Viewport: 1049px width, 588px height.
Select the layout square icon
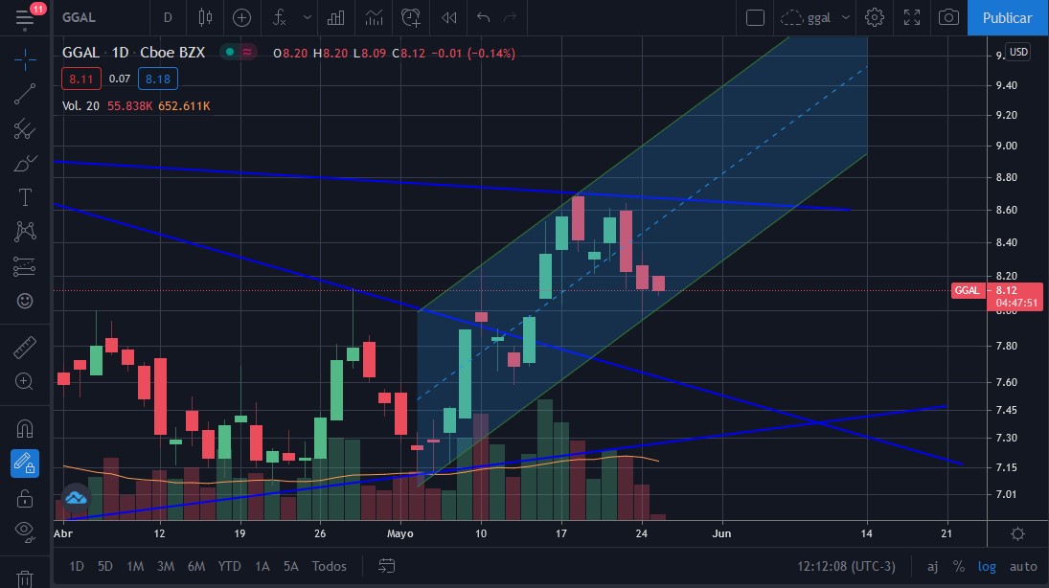(x=755, y=18)
